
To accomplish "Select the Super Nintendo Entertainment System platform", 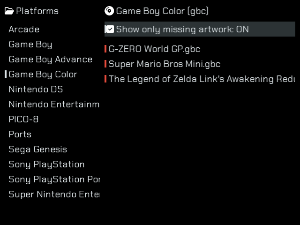I will [54, 194].
